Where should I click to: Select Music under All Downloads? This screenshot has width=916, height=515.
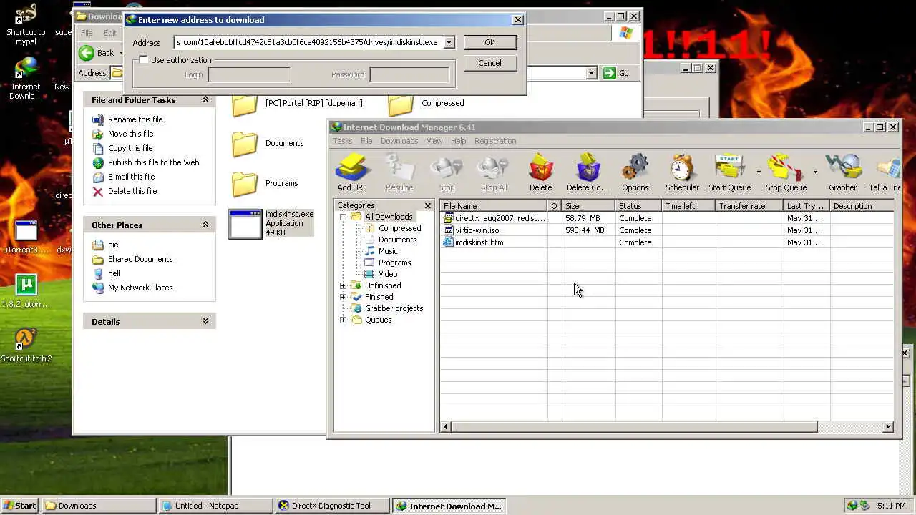(388, 251)
